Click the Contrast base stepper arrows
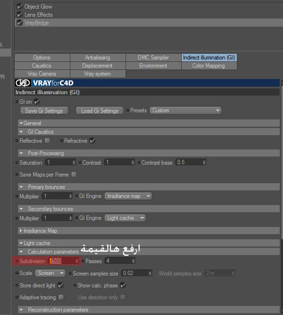 pos(204,162)
